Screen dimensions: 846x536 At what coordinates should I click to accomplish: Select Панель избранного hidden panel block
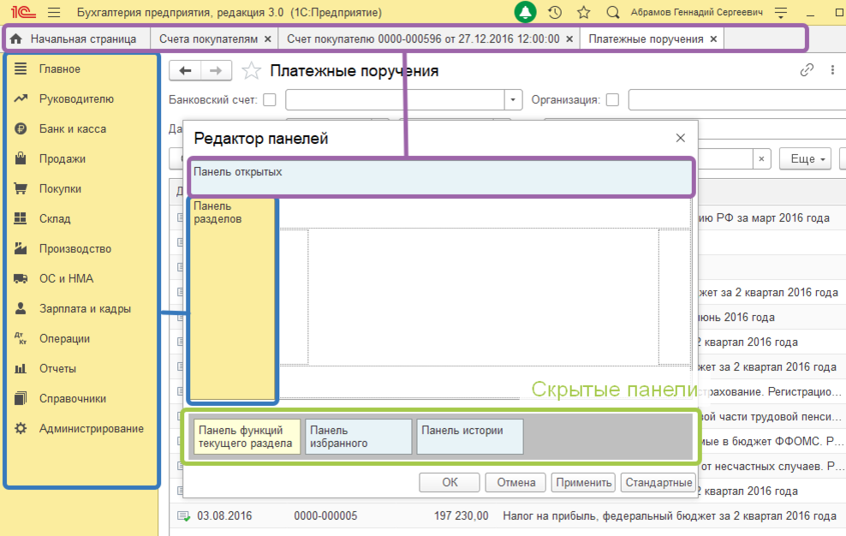[358, 437]
